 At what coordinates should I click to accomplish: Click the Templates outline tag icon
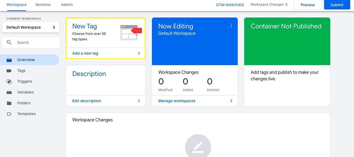(x=9, y=114)
